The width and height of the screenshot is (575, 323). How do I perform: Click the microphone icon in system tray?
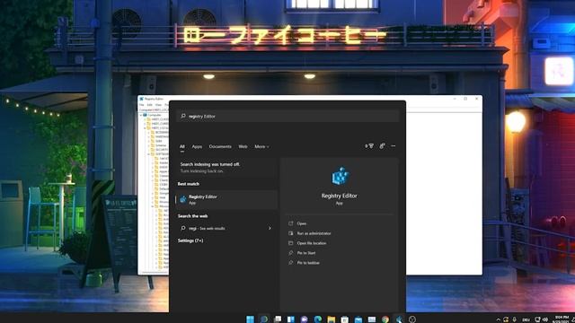pos(515,319)
